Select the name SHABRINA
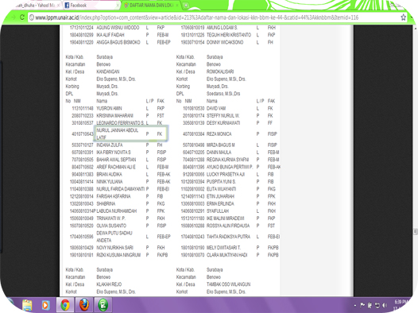 click(106, 204)
